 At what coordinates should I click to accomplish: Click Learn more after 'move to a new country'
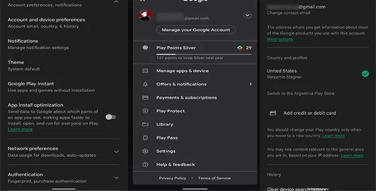click(x=333, y=136)
